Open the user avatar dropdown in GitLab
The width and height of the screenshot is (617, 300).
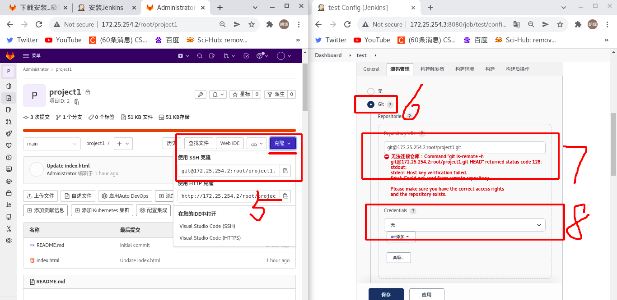point(284,56)
